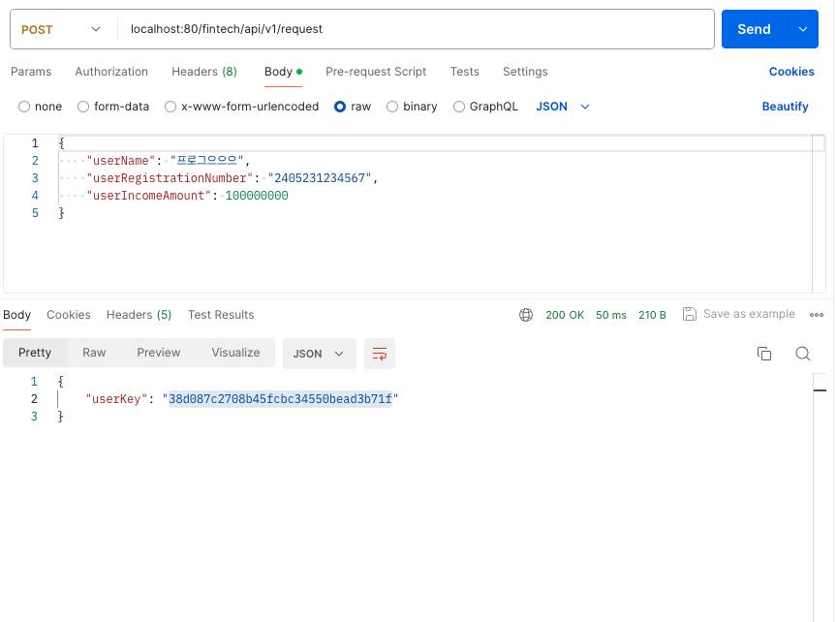Image resolution: width=836 pixels, height=622 pixels.
Task: Select the binary body option
Action: (392, 107)
